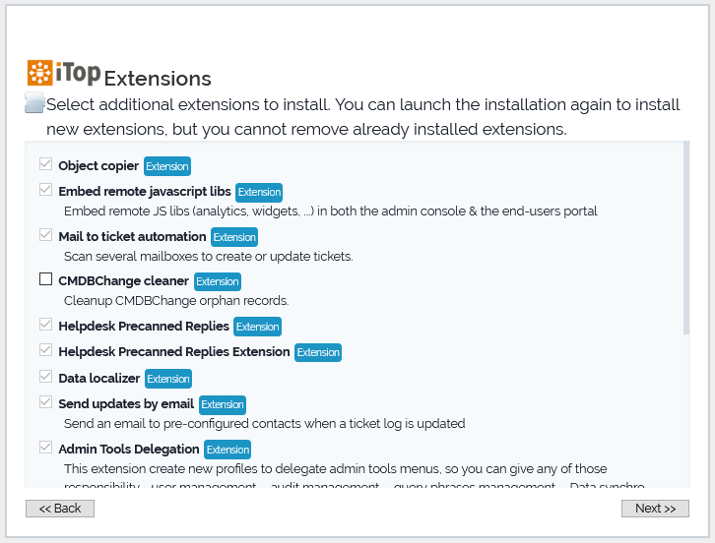
Task: Toggle Send updates by email checkbox
Action: pos(45,402)
